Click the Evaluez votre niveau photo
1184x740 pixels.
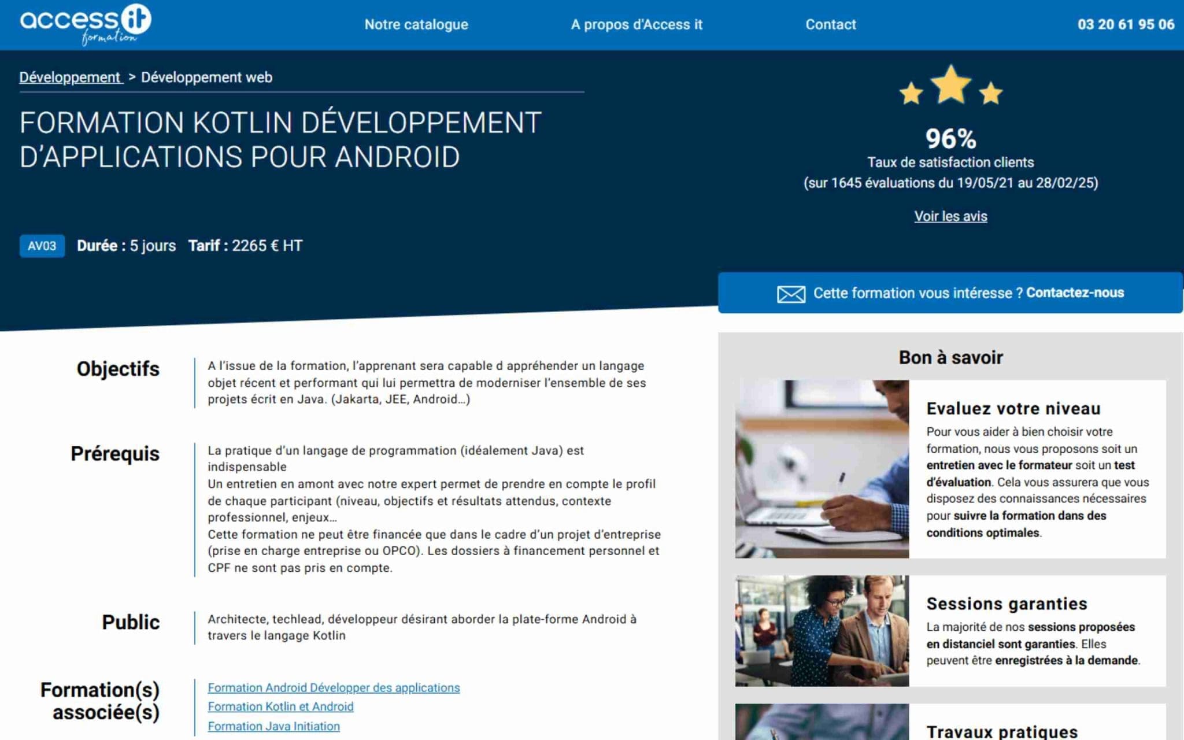tap(822, 469)
